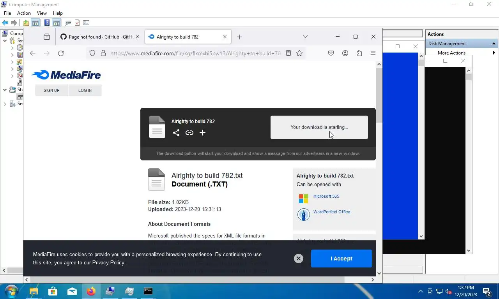Toggle Reader View icon in address bar
499x299 pixels.
pos(288,53)
